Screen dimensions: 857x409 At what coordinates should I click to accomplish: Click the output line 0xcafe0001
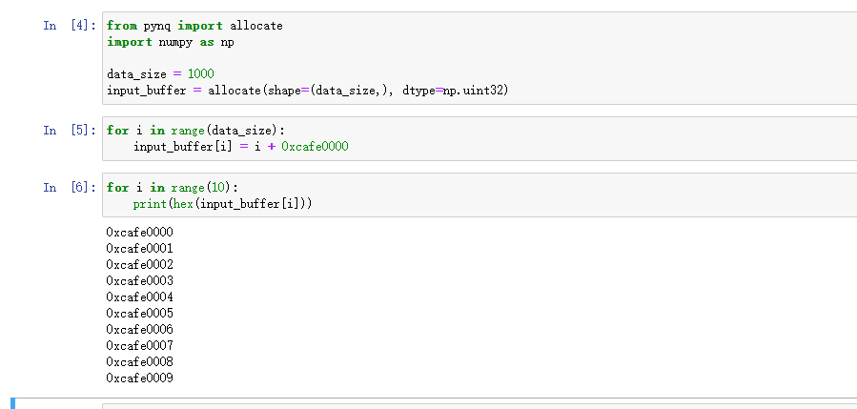tap(140, 248)
